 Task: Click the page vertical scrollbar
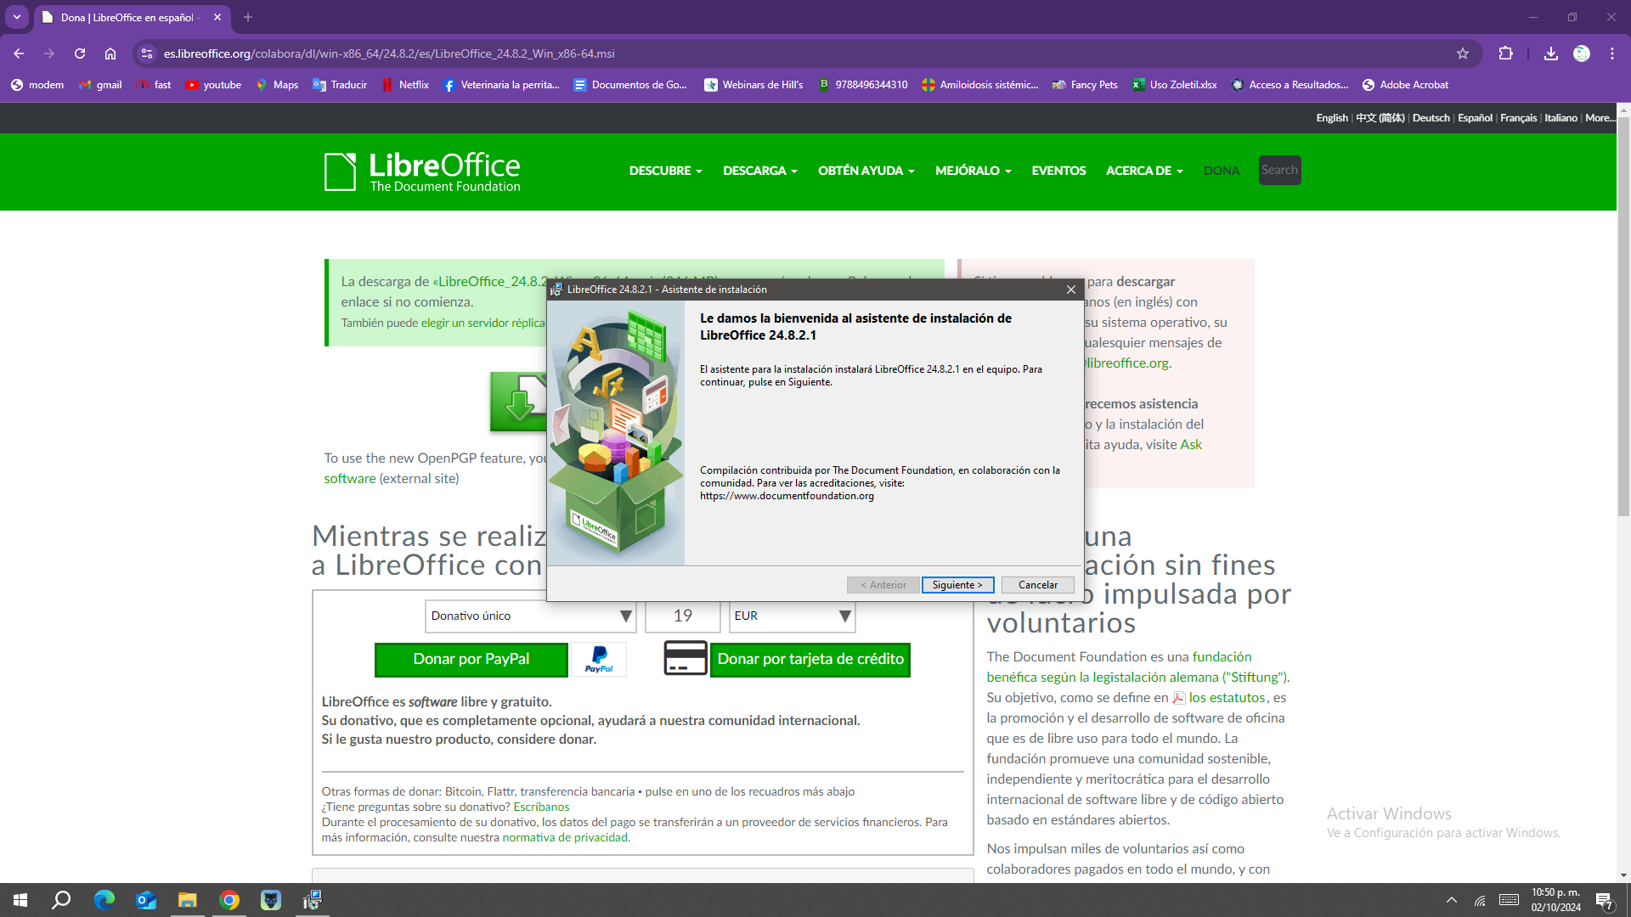tap(1623, 316)
